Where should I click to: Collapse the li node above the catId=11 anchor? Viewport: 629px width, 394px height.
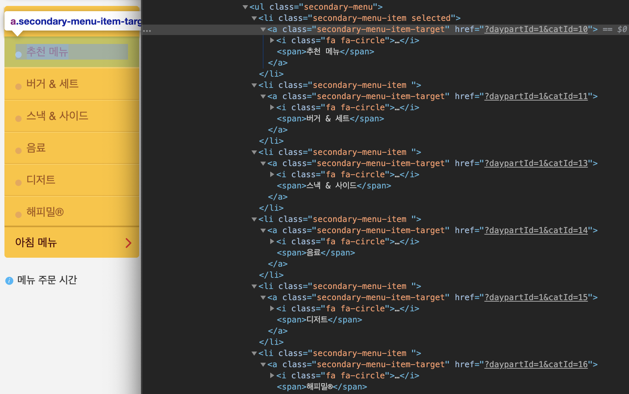coord(254,85)
